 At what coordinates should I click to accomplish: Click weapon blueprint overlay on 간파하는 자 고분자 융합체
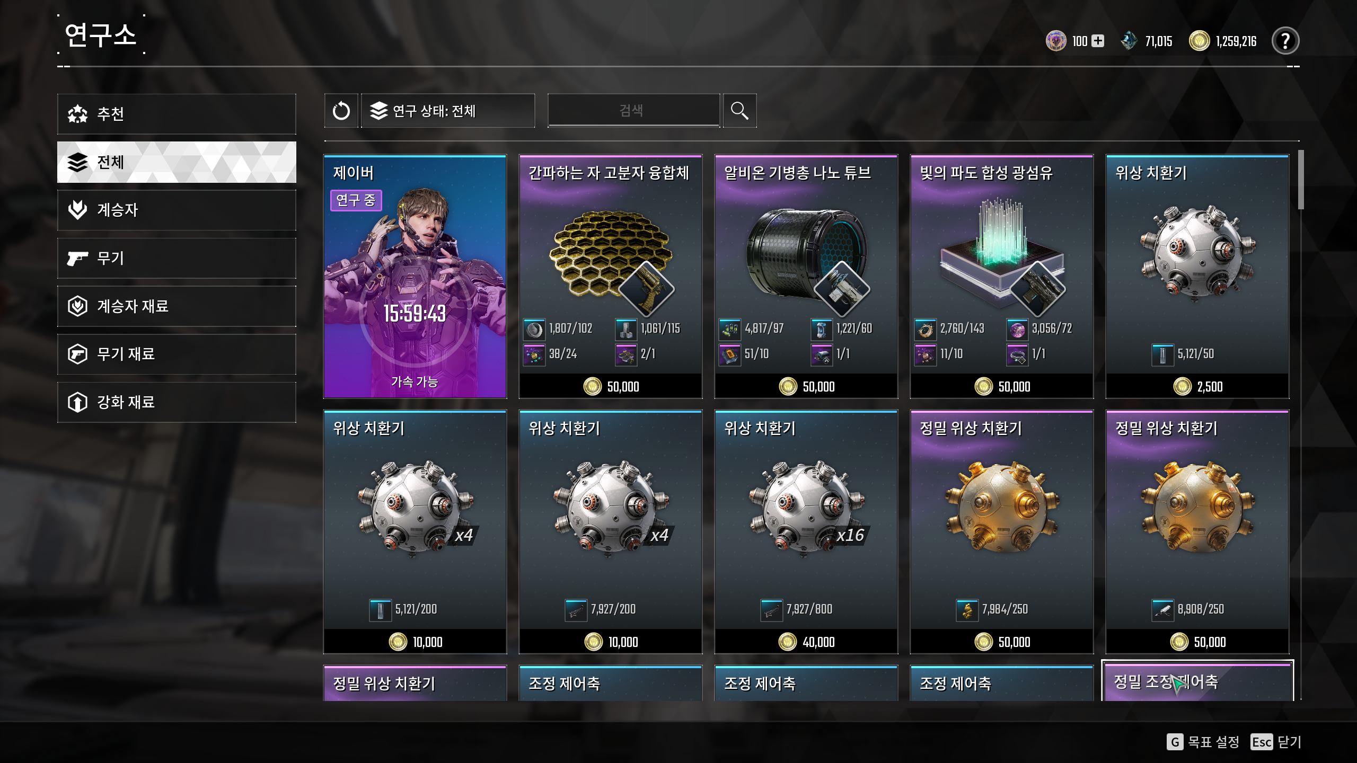(646, 289)
